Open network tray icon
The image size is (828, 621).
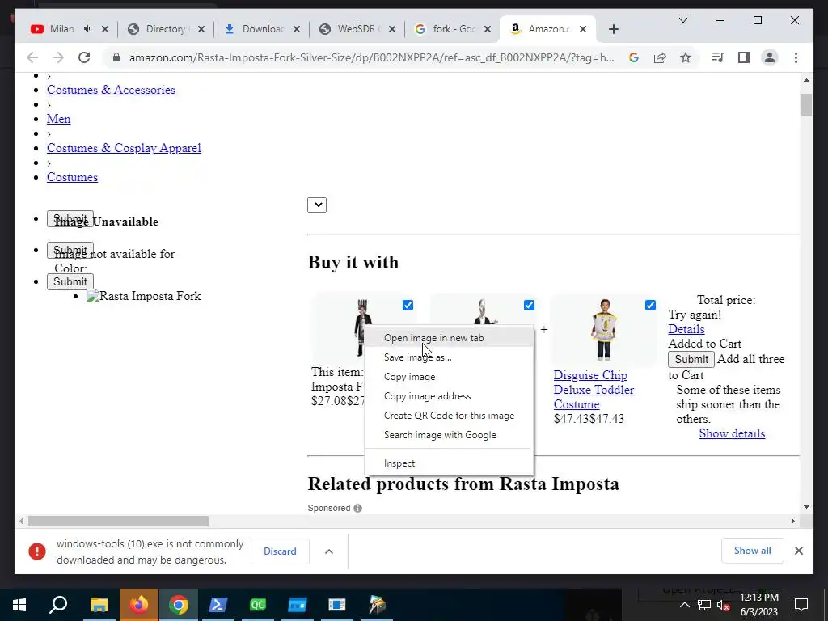point(704,605)
